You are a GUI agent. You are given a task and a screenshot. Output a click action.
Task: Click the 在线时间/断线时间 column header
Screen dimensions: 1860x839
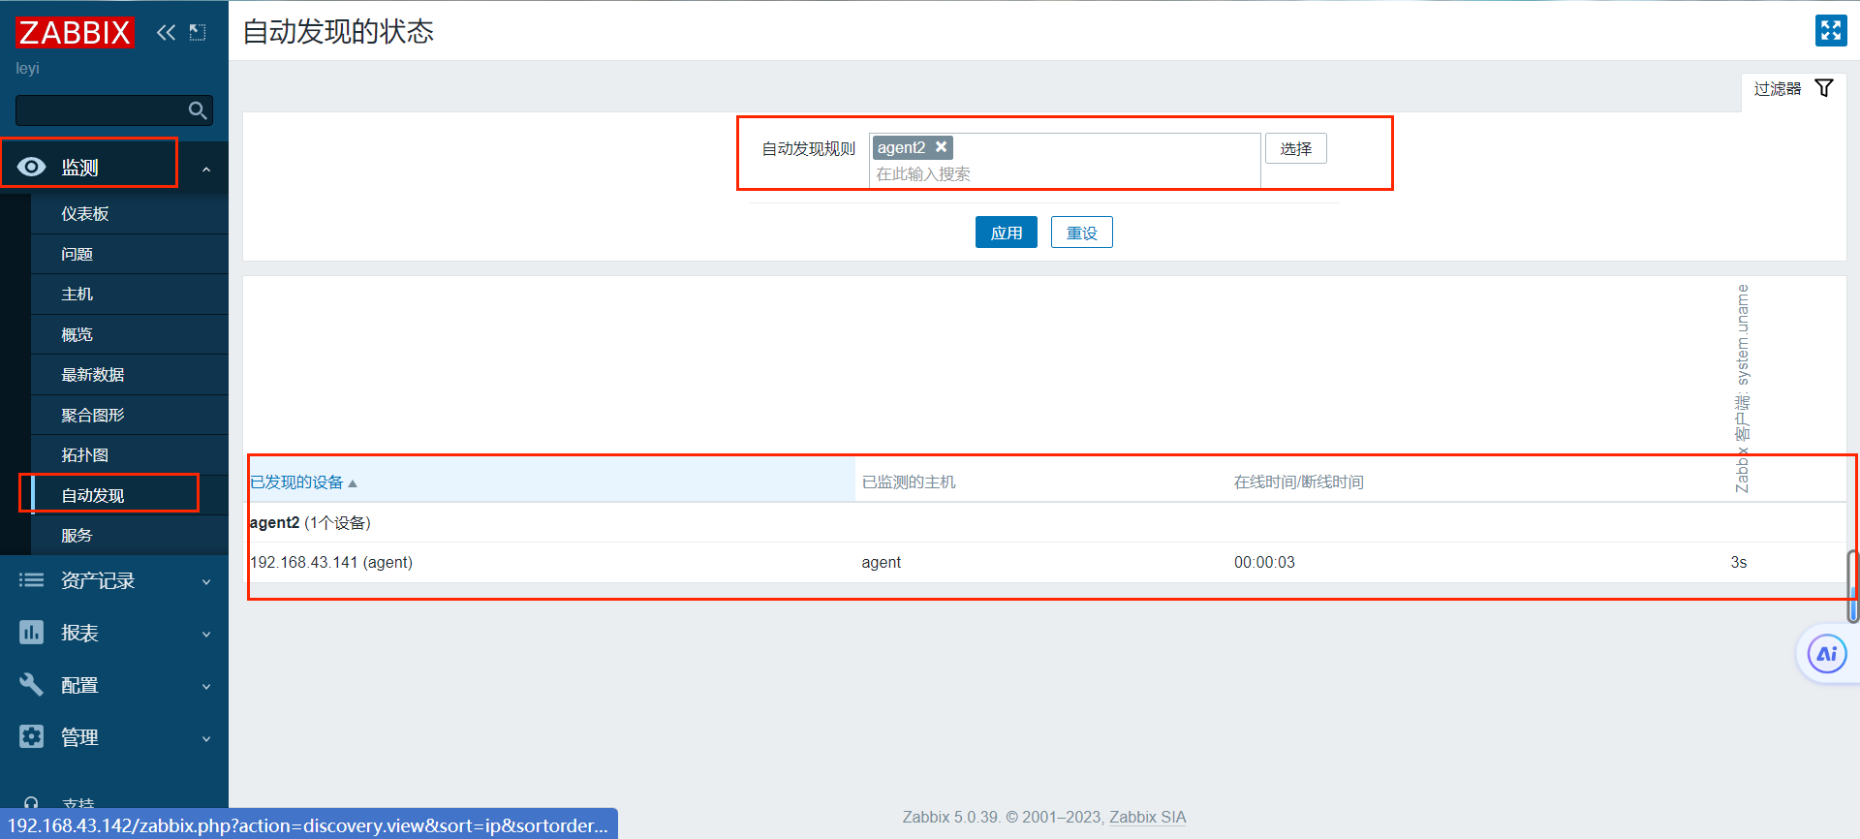pos(1298,482)
